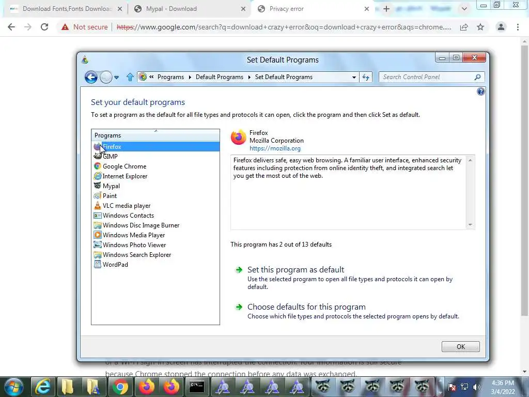Open a new Chrome tab
Image resolution: width=529 pixels, height=397 pixels.
[386, 9]
